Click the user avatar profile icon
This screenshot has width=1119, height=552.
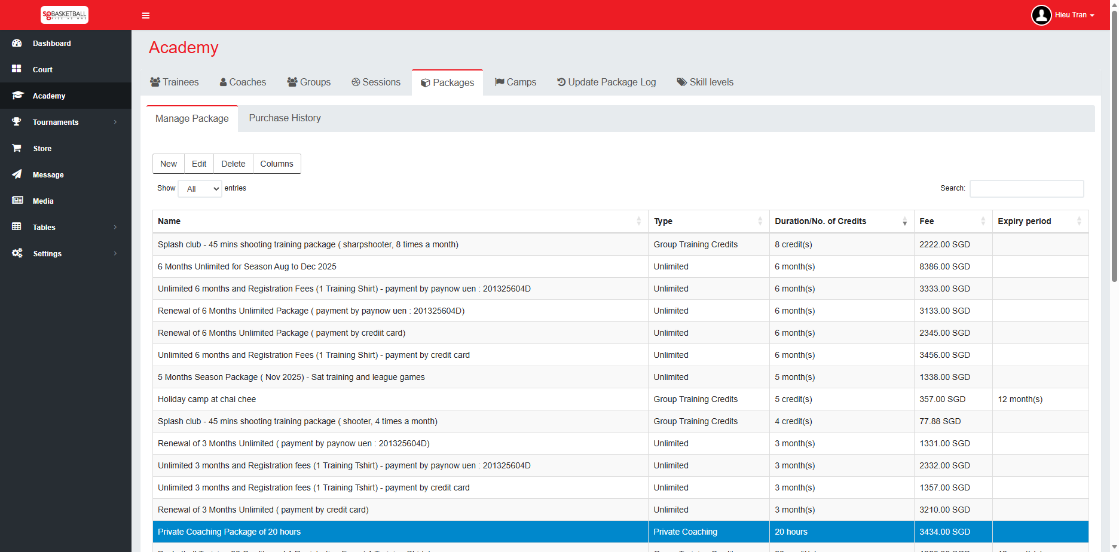click(x=1041, y=15)
